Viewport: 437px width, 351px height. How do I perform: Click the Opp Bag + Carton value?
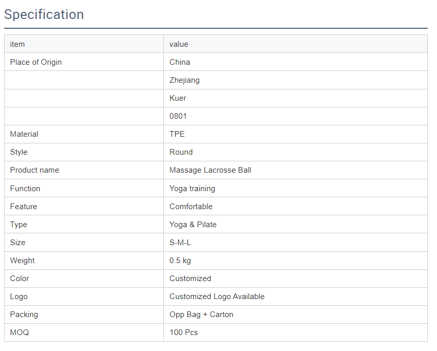coord(201,315)
